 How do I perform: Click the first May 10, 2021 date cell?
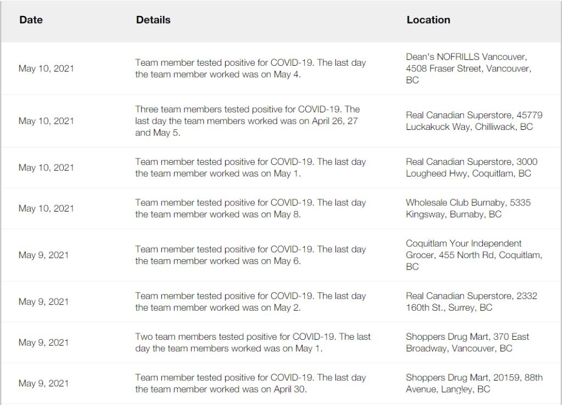(46, 69)
